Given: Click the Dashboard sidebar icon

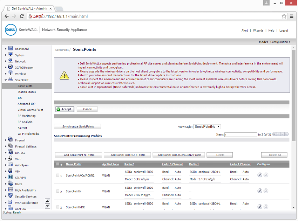Looking at the screenshot, I should click(11, 48).
